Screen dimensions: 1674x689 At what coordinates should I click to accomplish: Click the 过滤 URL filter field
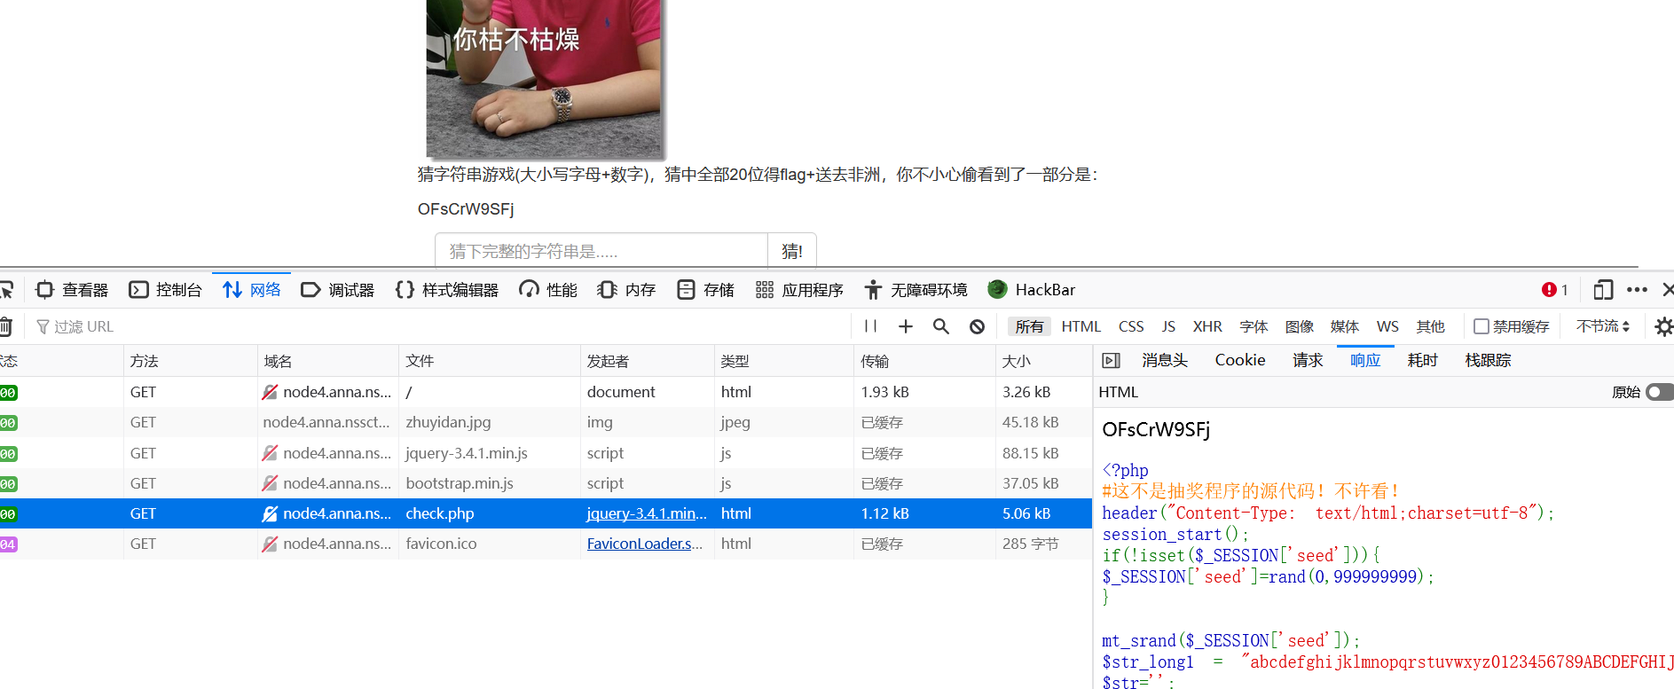(439, 326)
